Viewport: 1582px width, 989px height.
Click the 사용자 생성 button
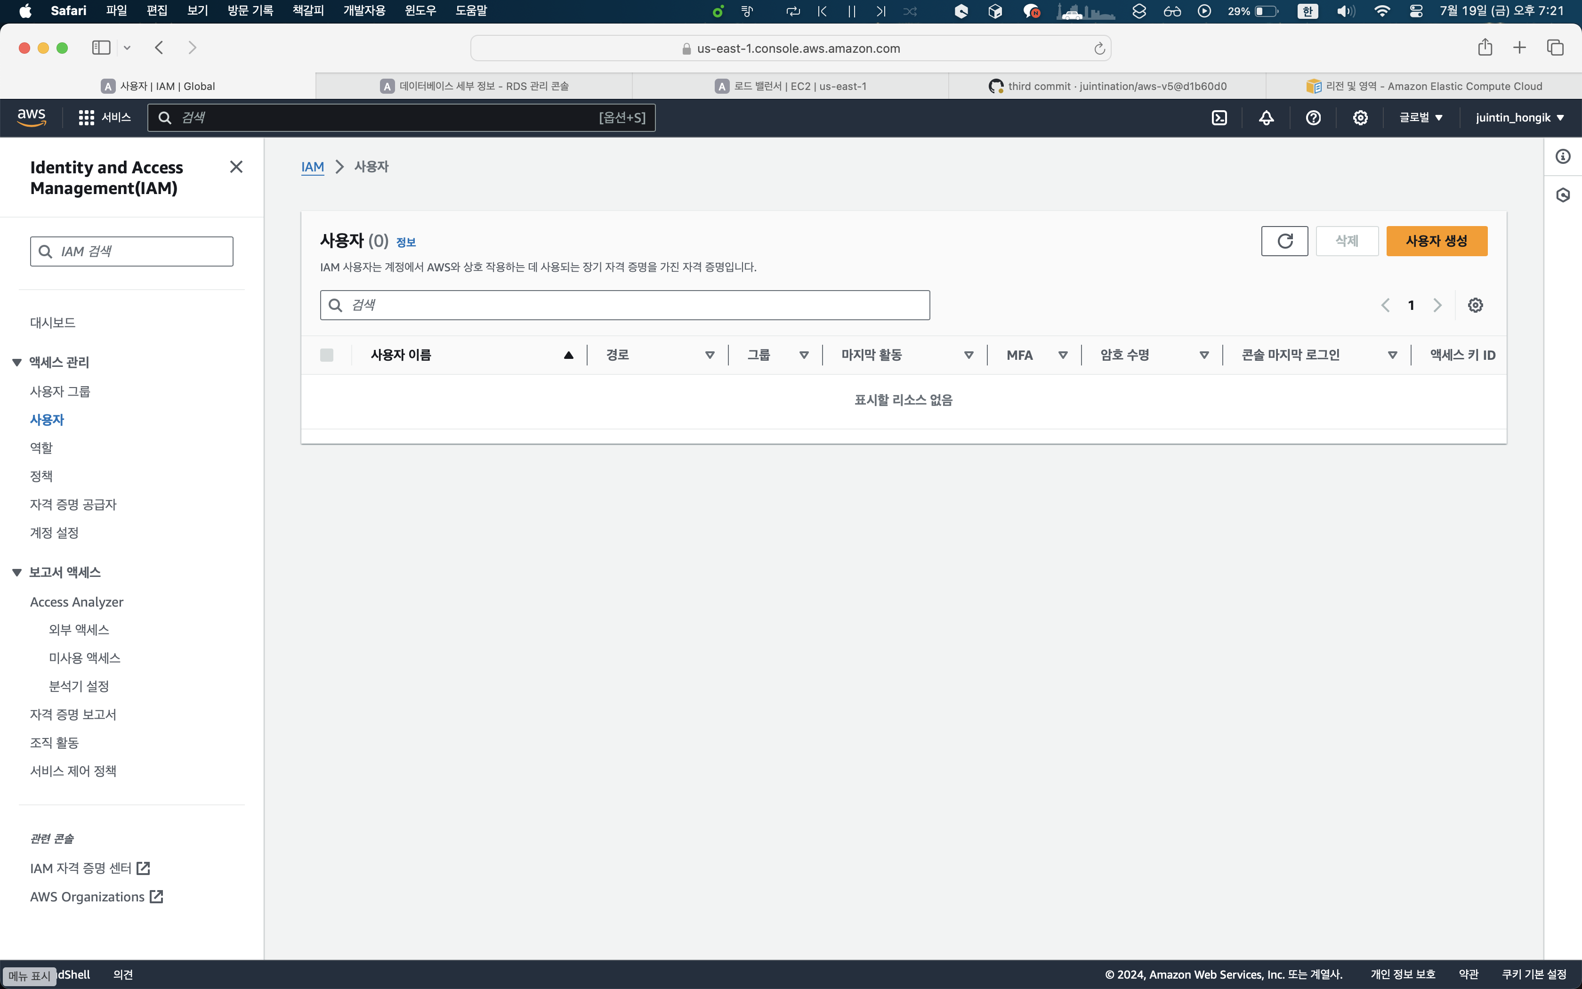(1436, 241)
